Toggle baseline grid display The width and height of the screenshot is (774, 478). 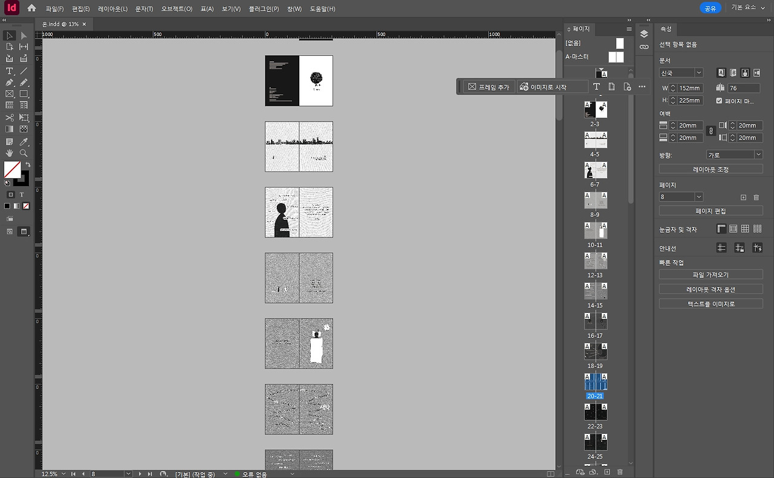pyautogui.click(x=733, y=229)
